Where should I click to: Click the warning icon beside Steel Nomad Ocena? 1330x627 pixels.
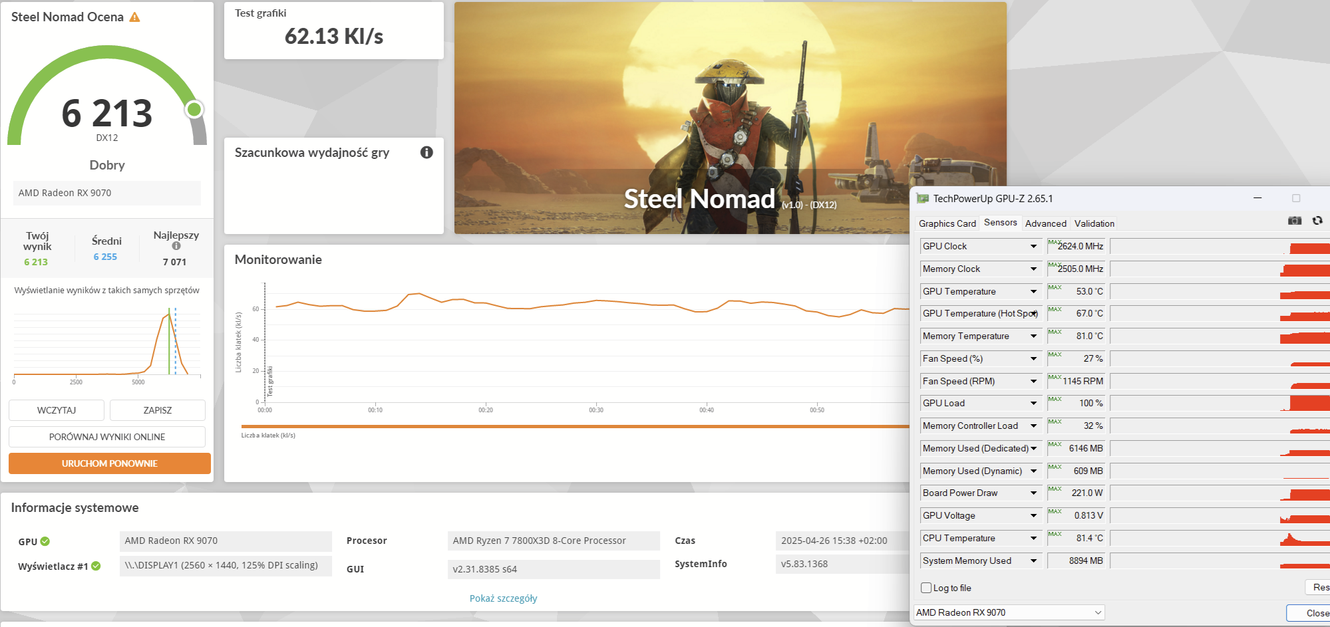[135, 17]
